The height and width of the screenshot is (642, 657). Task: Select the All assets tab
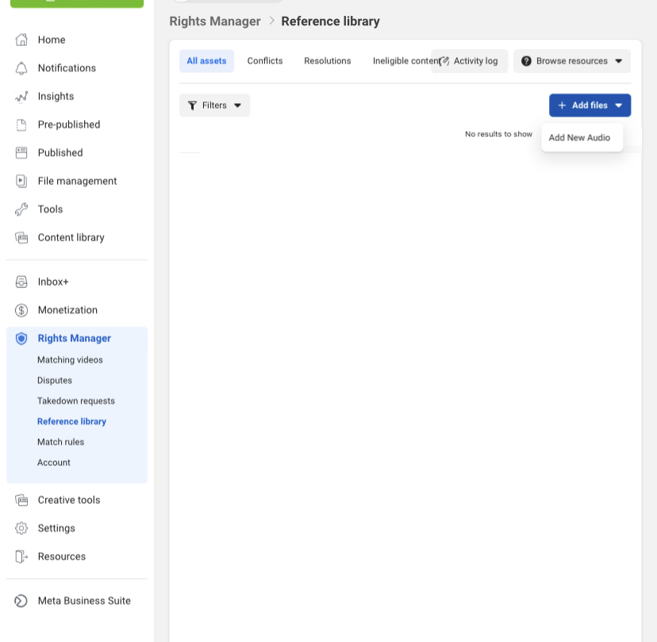pos(206,61)
